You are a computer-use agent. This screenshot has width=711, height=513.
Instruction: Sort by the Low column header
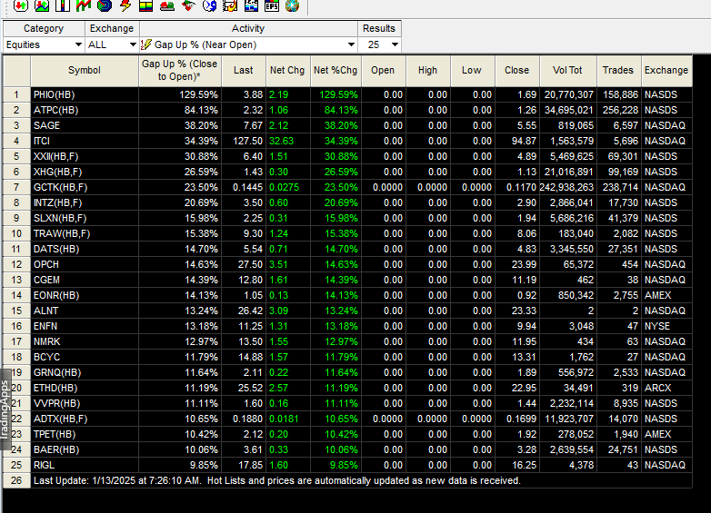472,71
